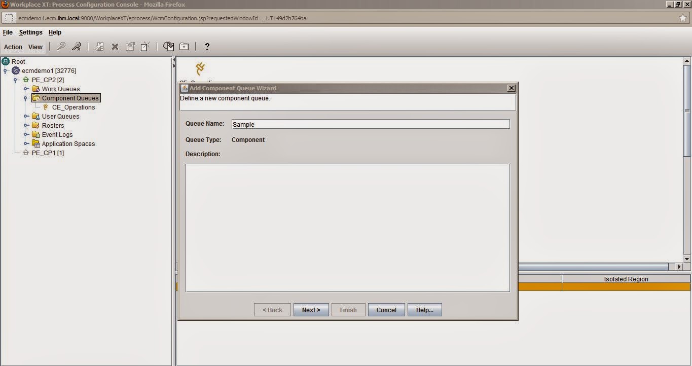The image size is (692, 366).
Task: Expand the Rosters folder node
Action: pos(25,125)
